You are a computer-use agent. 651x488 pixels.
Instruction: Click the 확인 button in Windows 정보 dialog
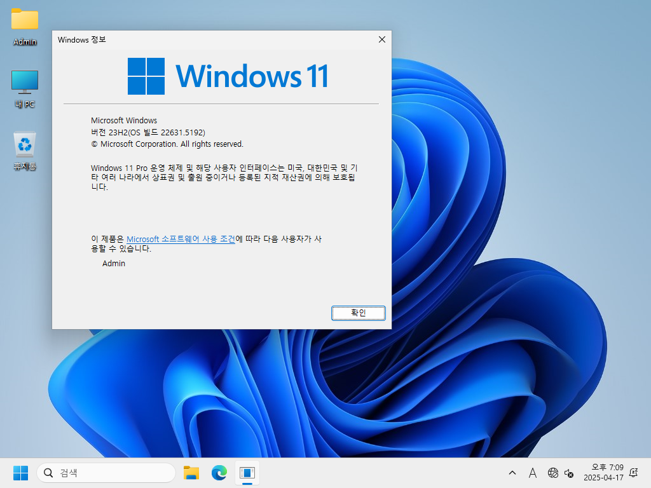[x=359, y=313]
